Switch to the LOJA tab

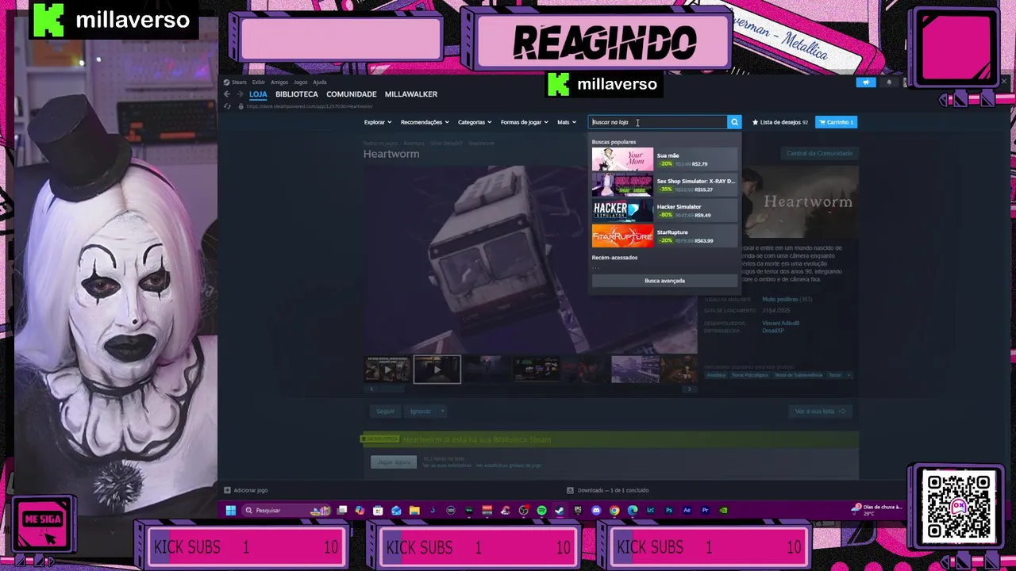pyautogui.click(x=258, y=94)
